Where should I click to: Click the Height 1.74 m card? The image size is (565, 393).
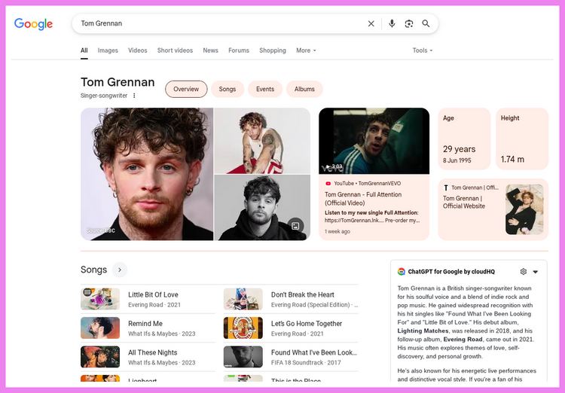(x=522, y=139)
